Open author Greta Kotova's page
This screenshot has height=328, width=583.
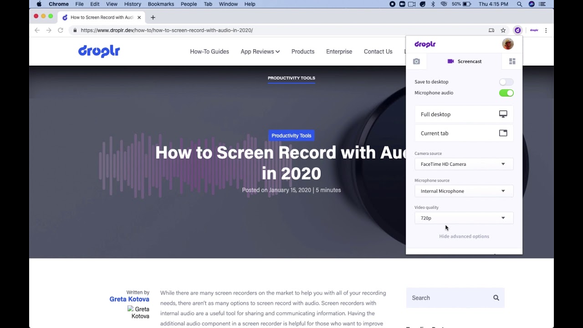coord(129,299)
